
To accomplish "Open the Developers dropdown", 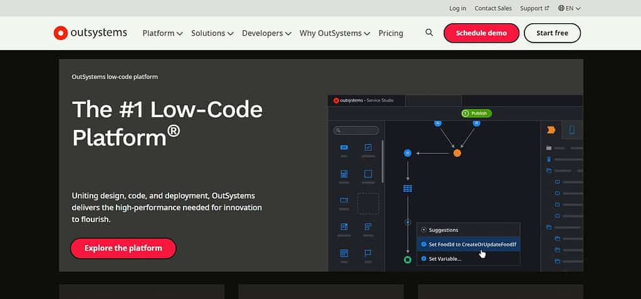I will (x=266, y=33).
